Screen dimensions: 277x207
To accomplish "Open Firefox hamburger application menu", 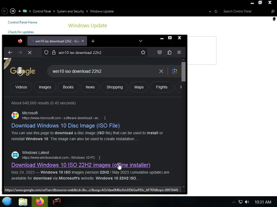I will 179,52.
